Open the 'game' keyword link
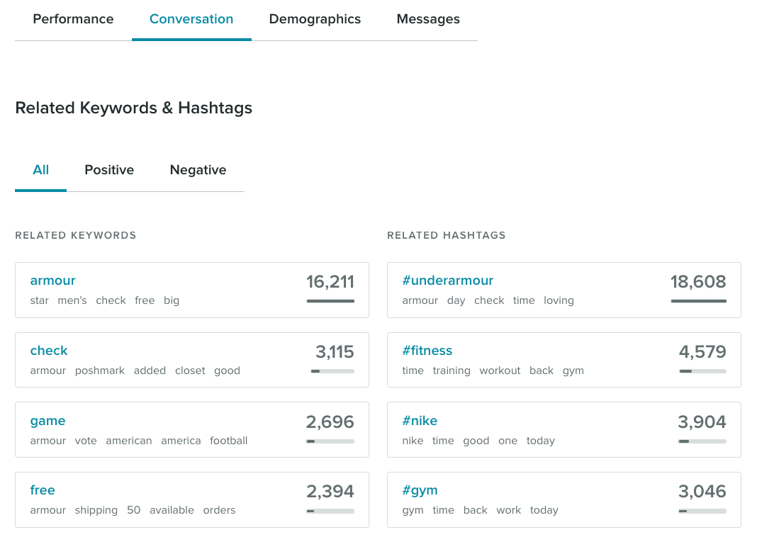This screenshot has height=537, width=757. (x=47, y=421)
